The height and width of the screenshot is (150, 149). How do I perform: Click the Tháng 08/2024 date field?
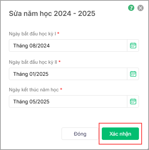pyautogui.click(x=68, y=45)
